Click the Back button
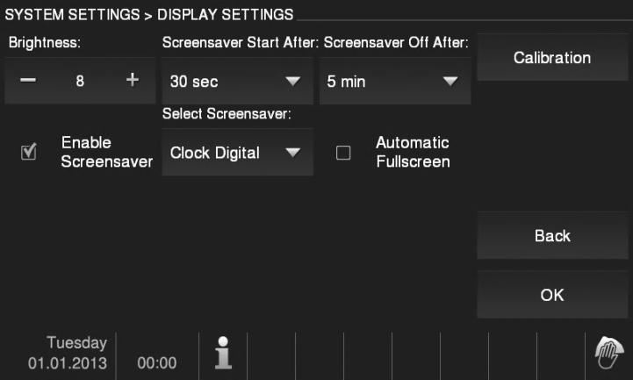633x380 pixels. pyautogui.click(x=552, y=236)
